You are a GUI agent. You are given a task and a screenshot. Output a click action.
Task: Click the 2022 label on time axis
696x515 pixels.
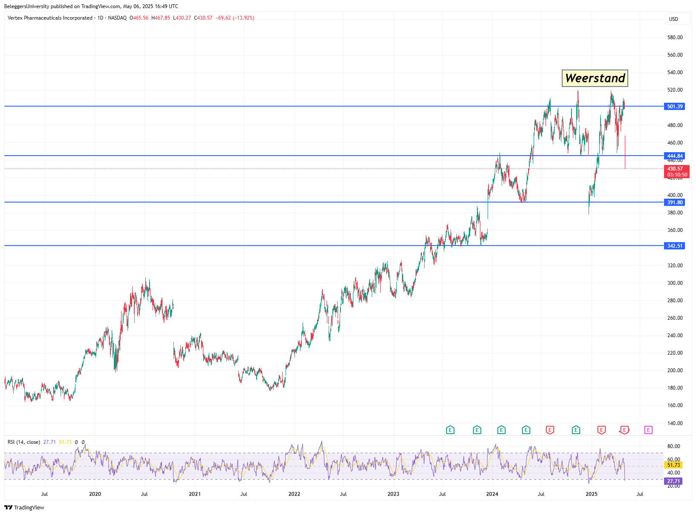pos(294,494)
